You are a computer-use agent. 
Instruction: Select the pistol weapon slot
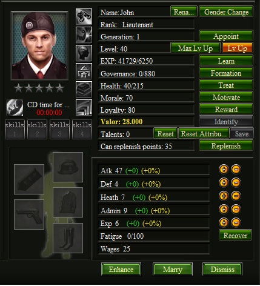point(29,215)
